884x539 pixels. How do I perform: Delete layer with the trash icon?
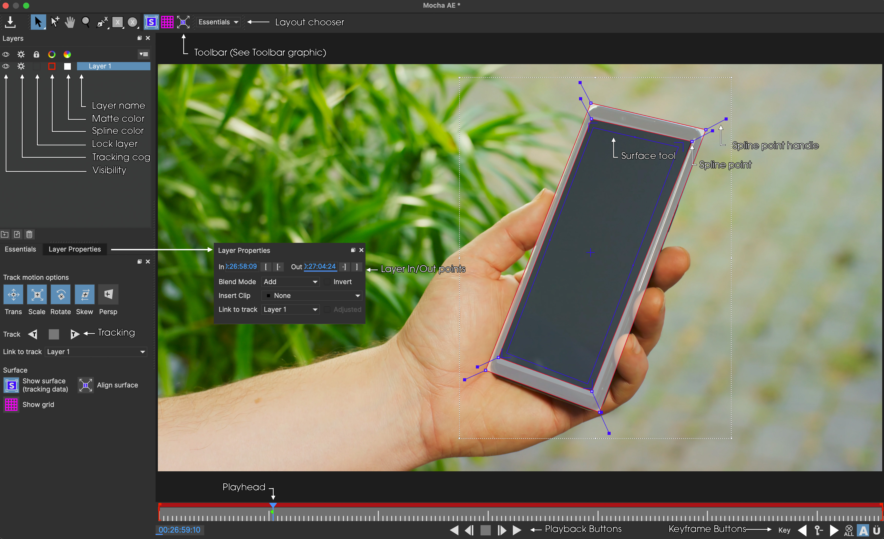pyautogui.click(x=30, y=234)
